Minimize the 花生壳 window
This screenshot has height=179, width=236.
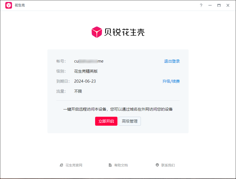pos(210,5)
